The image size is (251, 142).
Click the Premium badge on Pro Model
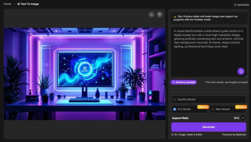pos(203,107)
